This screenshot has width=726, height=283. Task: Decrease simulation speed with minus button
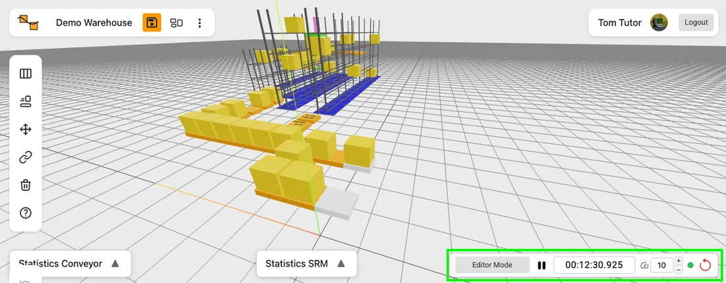coord(678,270)
